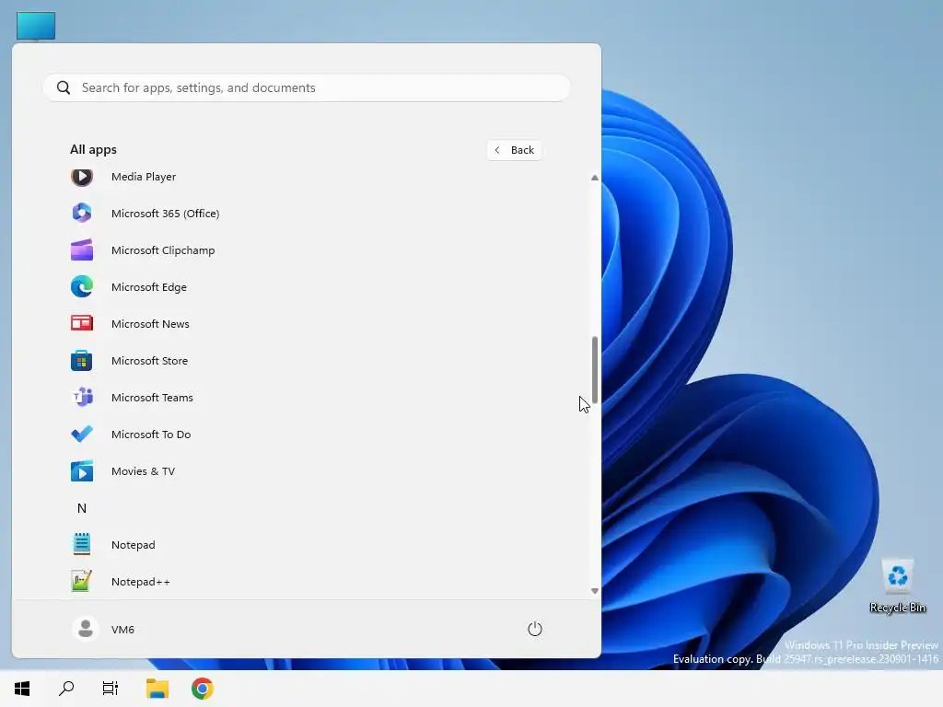Click the All apps heading
Screen dimensions: 943x707
tap(93, 150)
